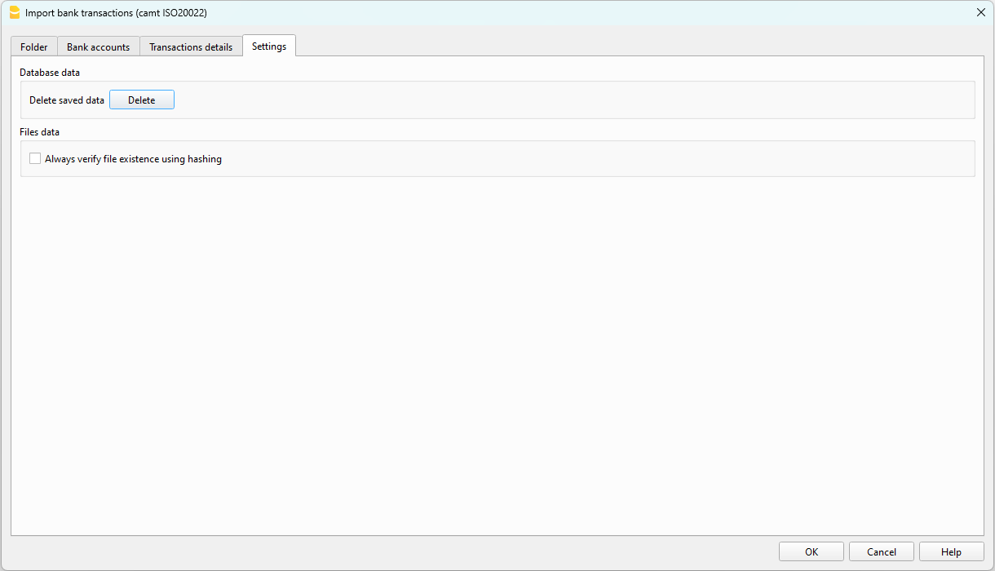Go to the Transactions details tab
Viewport: 995px width, 571px height.
[x=191, y=46]
